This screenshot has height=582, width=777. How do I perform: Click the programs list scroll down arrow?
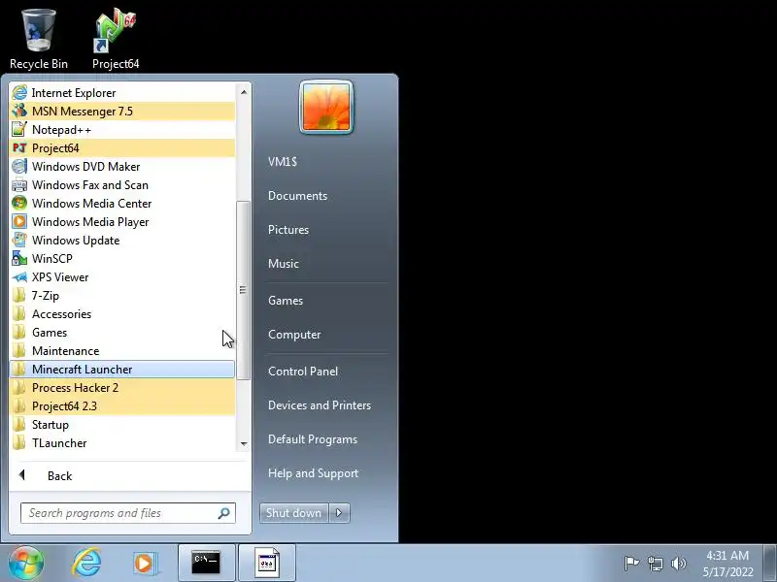point(244,444)
